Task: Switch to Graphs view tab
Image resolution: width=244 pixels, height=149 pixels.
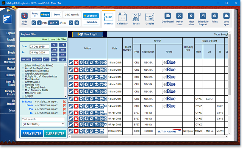Action: pos(150,19)
